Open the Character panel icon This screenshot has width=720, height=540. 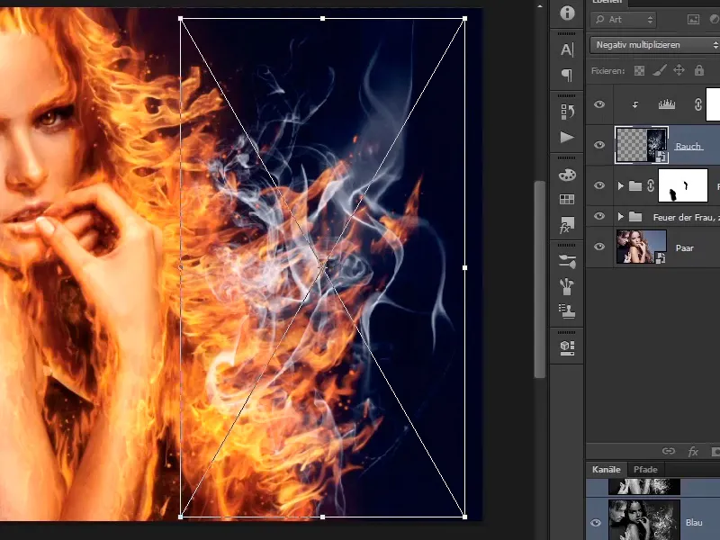(567, 49)
